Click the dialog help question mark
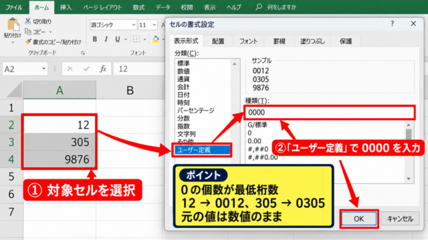 coord(393,24)
